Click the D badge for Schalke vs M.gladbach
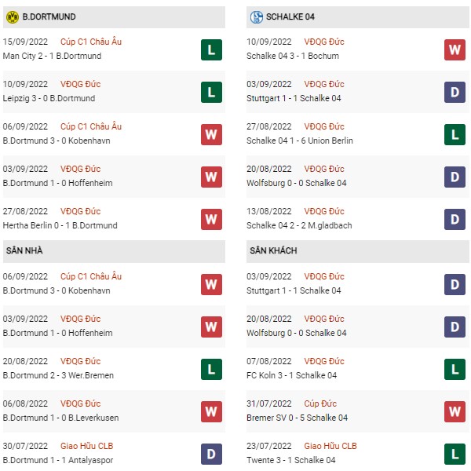 click(x=455, y=219)
